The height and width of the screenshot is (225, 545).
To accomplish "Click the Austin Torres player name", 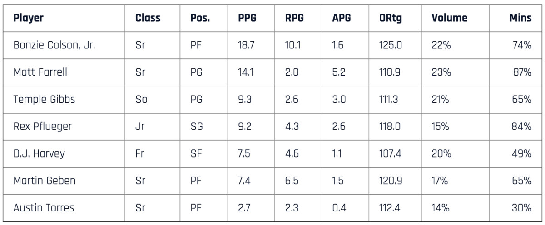I will pyautogui.click(x=43, y=208).
